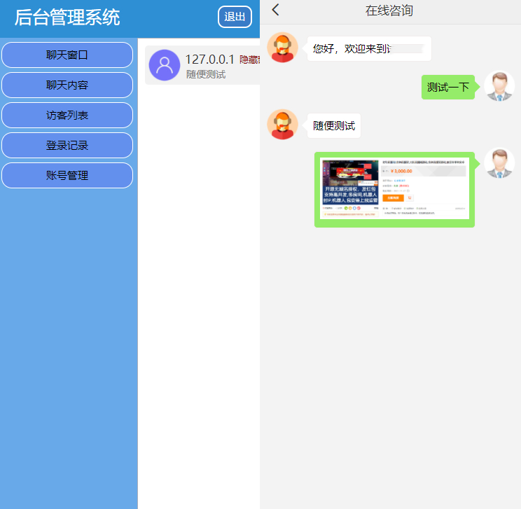Viewport: 521px width, 509px height.
Task: Click the agent avatar beside 随便测试 message
Action: click(x=282, y=125)
